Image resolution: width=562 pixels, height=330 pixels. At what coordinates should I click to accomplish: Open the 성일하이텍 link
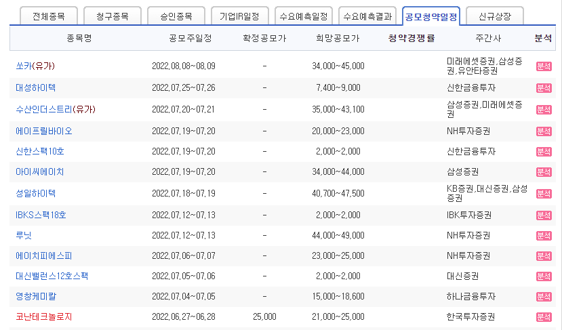35,194
